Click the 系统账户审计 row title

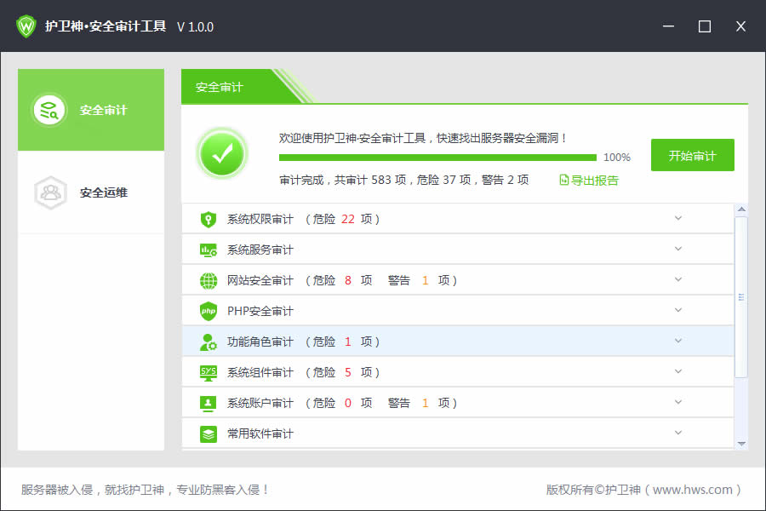tap(260, 404)
